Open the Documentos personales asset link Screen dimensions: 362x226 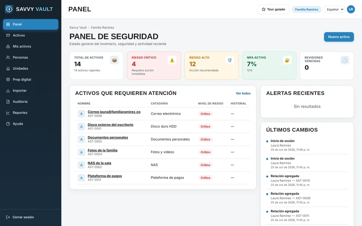click(108, 137)
